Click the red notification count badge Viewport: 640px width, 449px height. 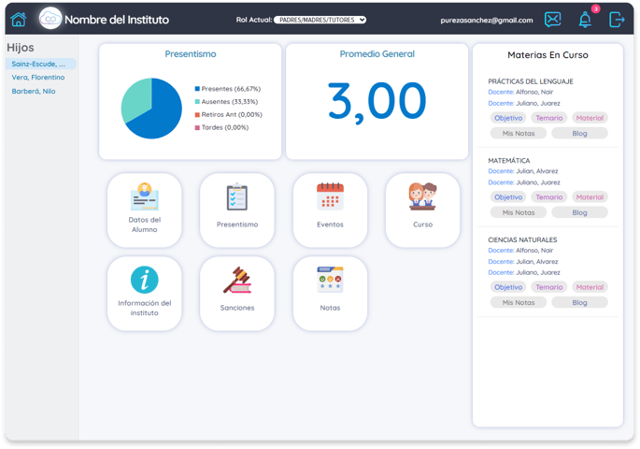coord(595,9)
